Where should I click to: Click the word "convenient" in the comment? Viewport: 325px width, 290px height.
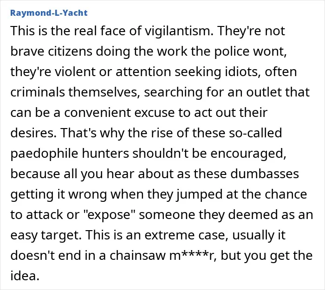(x=97, y=113)
